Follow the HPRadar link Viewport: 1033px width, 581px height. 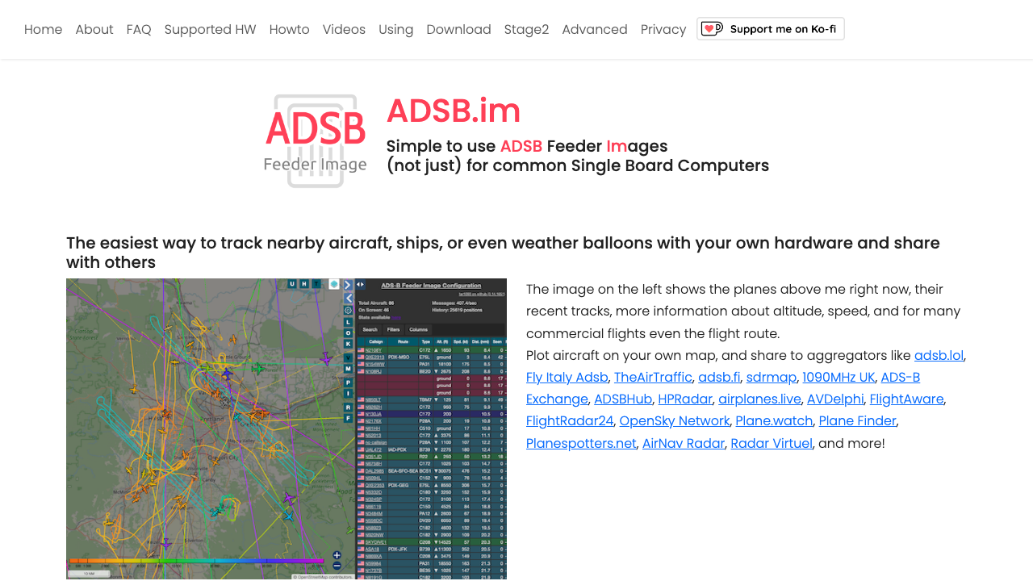click(x=685, y=399)
